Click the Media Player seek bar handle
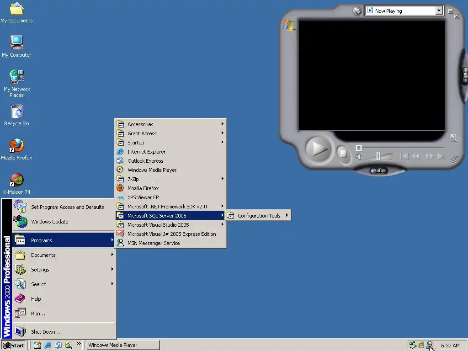This screenshot has width=468, height=351. click(x=359, y=148)
